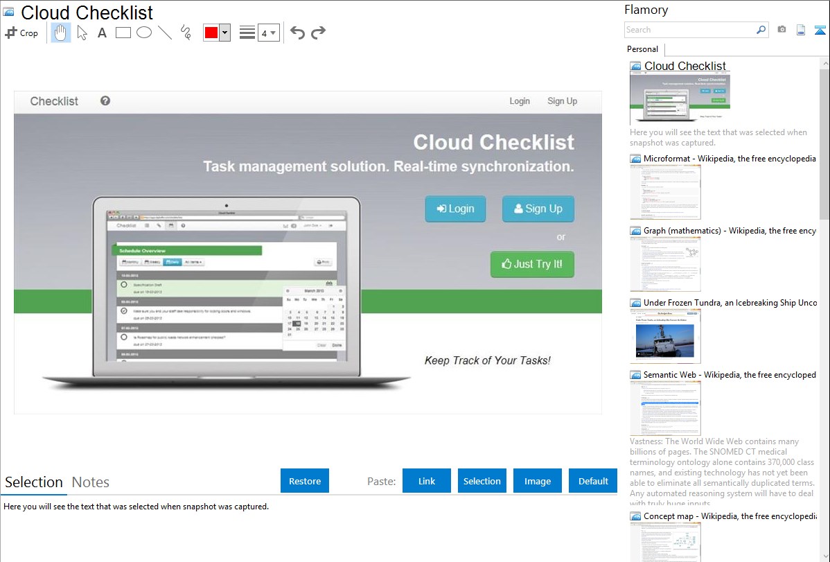Redo the last undone action
The height and width of the screenshot is (562, 830).
[x=318, y=33]
